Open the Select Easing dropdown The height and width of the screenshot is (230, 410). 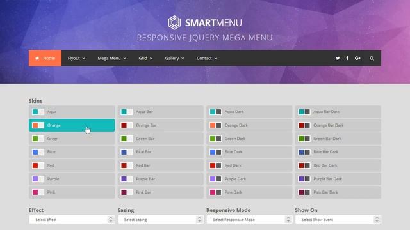point(161,220)
